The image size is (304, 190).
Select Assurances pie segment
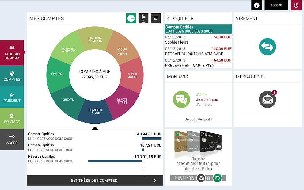pyautogui.click(x=133, y=75)
